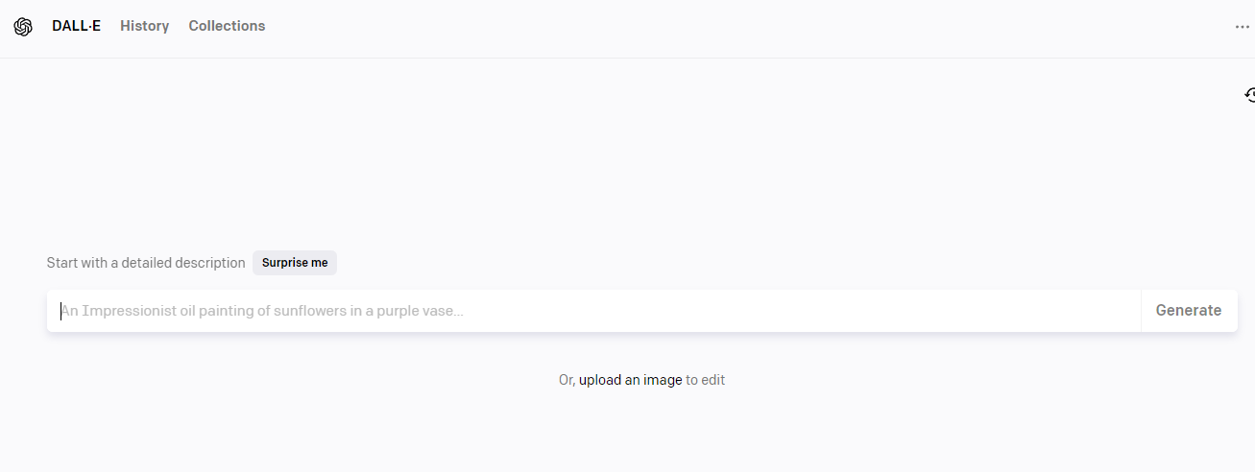Viewport: 1255px width, 472px height.
Task: Focus the image description prompt field
Action: click(x=593, y=311)
